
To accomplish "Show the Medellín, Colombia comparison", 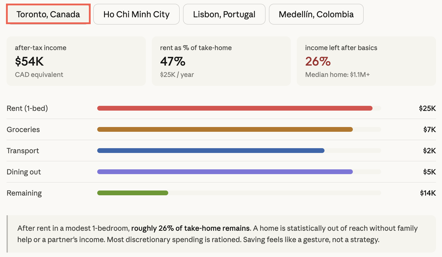I will point(316,14).
